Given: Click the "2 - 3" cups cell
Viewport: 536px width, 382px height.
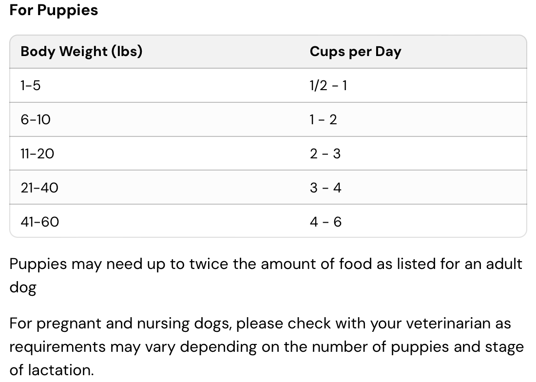Looking at the screenshot, I should [325, 154].
